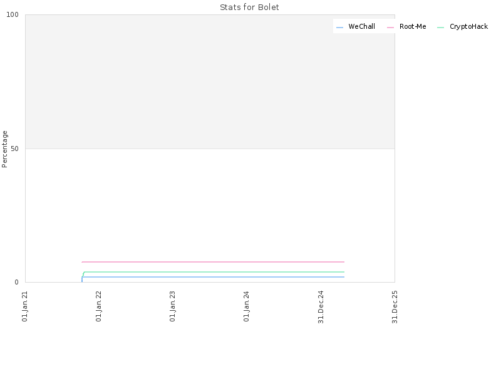Toggle the WeChall legend label
The image size is (501, 376).
pos(362,26)
